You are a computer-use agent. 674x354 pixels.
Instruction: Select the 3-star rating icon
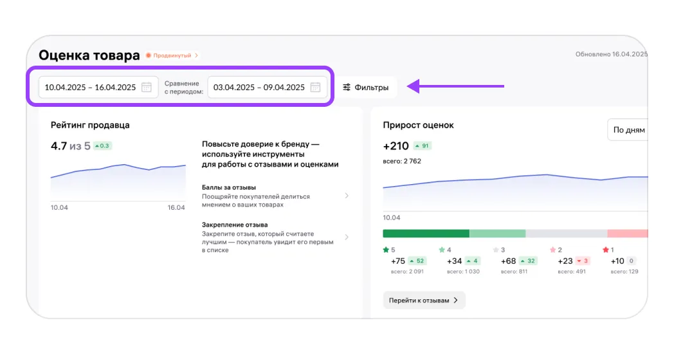click(x=495, y=250)
